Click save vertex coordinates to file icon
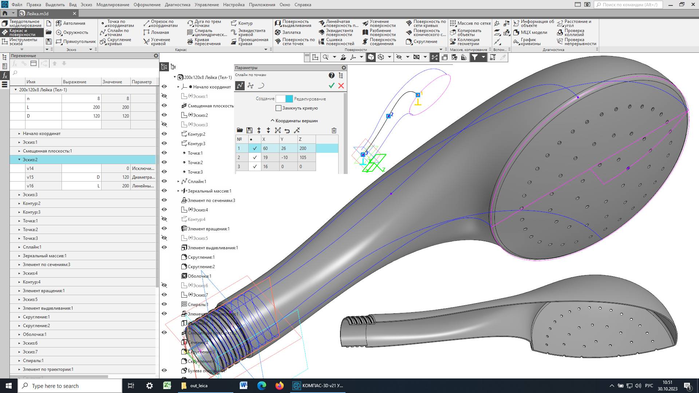The width and height of the screenshot is (699, 393). (249, 130)
